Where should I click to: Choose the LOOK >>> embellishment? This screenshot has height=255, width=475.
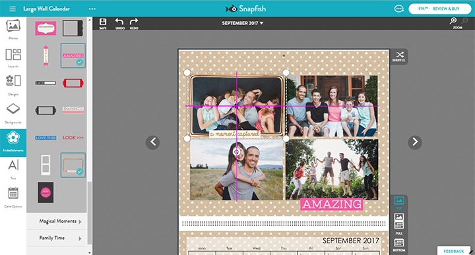73,138
